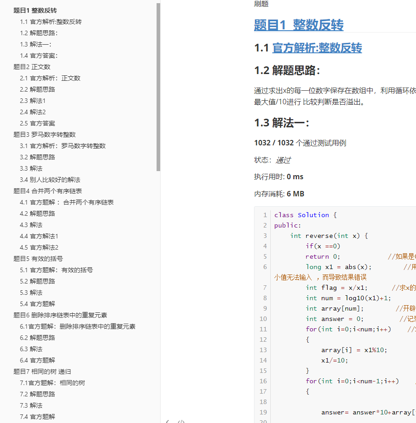This screenshot has width=416, height=423.
Task: Open outline item 2.4 解法2
Action: tap(33, 112)
